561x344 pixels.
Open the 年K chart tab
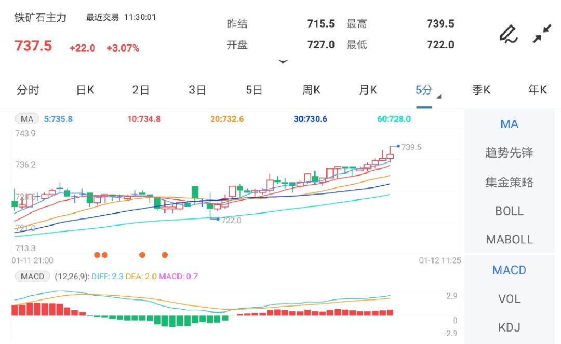(x=538, y=90)
